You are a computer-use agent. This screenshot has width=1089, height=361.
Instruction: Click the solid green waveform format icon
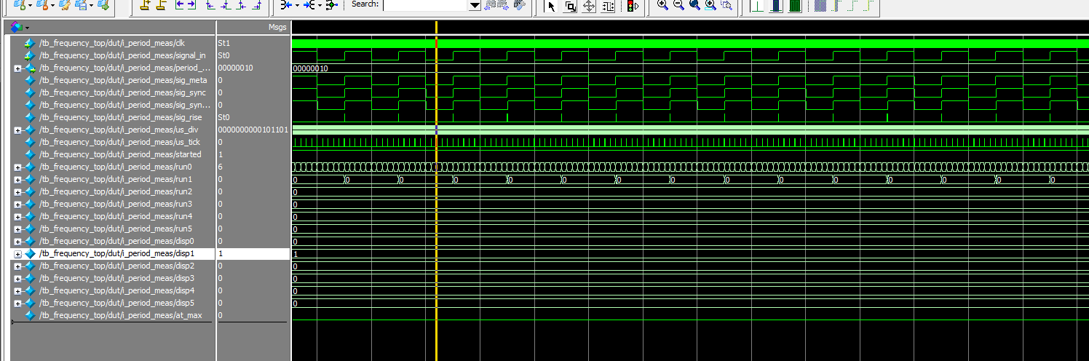[794, 6]
